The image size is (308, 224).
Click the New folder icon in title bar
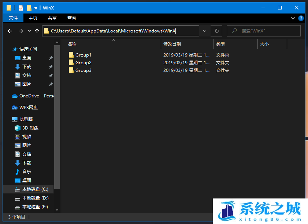click(29, 8)
